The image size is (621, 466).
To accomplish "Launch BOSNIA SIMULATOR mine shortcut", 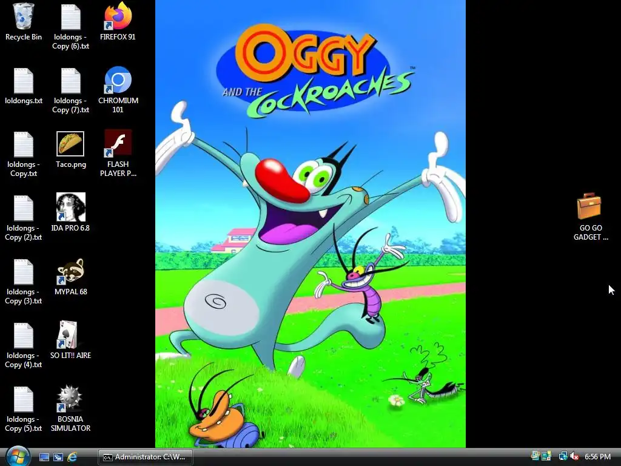I will click(70, 409).
